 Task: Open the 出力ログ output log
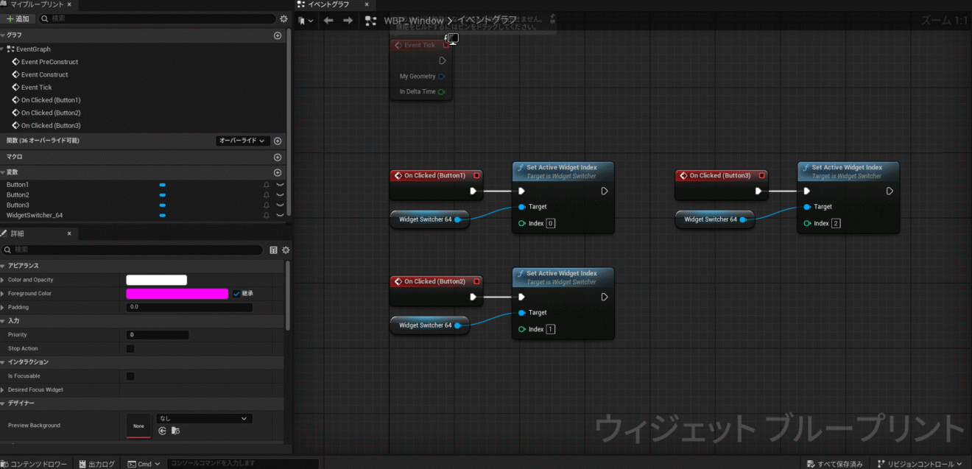(96, 464)
